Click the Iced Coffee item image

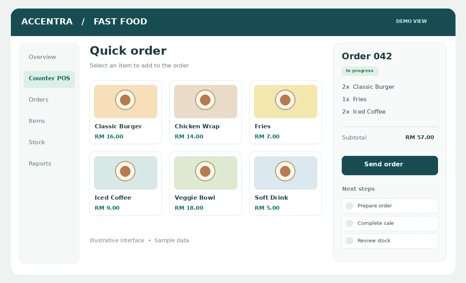[125, 173]
